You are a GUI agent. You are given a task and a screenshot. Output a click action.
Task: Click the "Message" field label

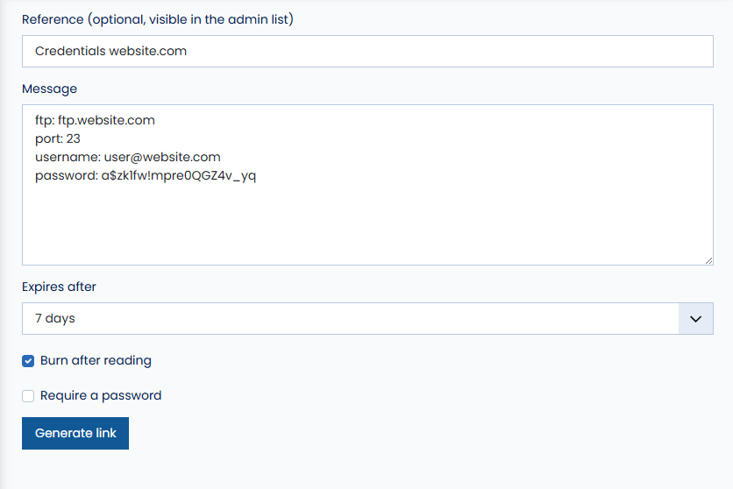[50, 89]
